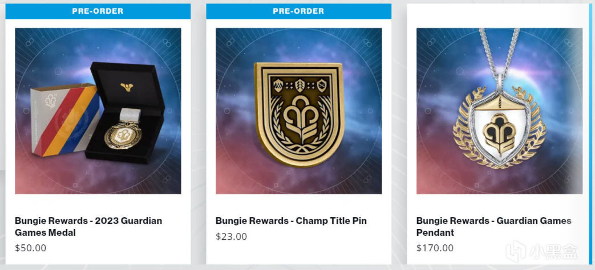Click the Champ Title Pin title link
This screenshot has height=270, width=595.
pyautogui.click(x=291, y=220)
